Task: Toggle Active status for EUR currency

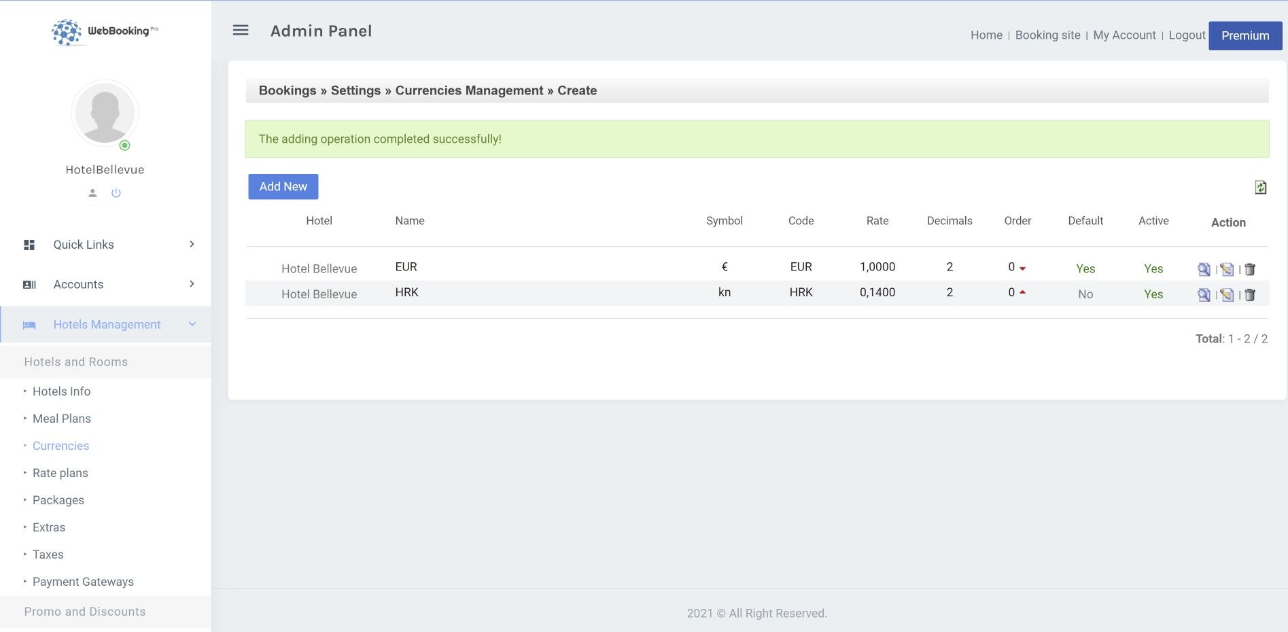Action: pyautogui.click(x=1153, y=269)
